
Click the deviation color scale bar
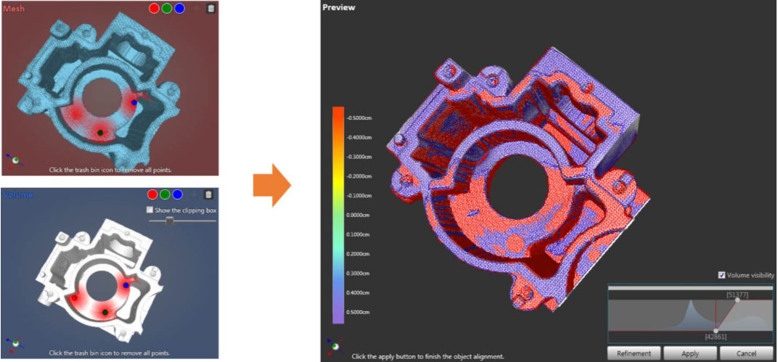tap(337, 215)
